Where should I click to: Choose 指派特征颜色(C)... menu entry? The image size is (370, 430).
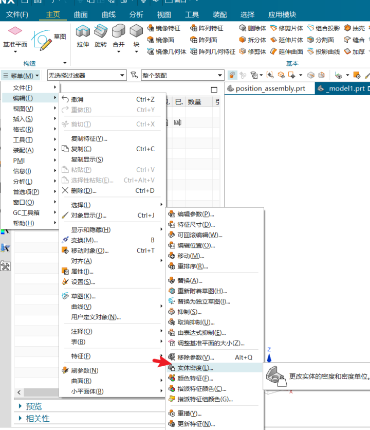tap(214, 389)
